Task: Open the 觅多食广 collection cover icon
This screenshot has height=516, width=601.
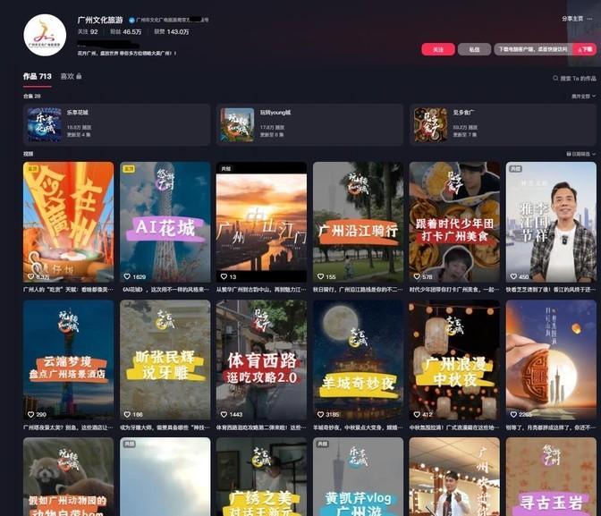Action: click(x=430, y=124)
